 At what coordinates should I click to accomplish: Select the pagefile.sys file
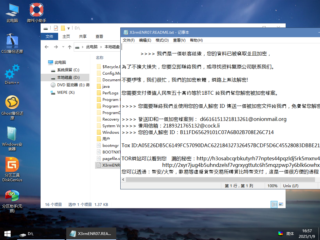click(x=108, y=158)
